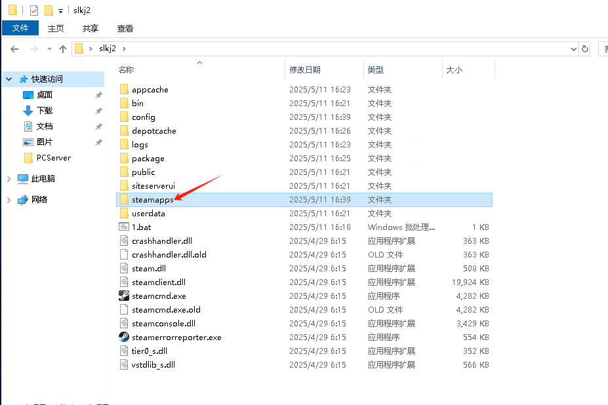Select the tier0_s.dll file icon
608x405 pixels.
coord(124,351)
